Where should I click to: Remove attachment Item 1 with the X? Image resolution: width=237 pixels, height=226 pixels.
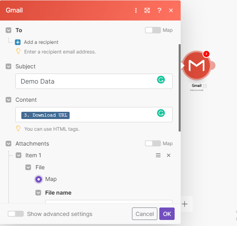pyautogui.click(x=169, y=155)
